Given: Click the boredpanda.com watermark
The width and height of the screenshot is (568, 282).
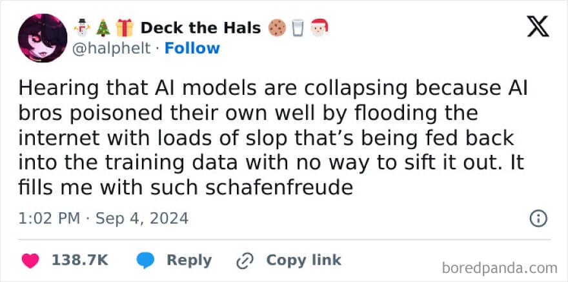Looking at the screenshot, I should coord(501,267).
